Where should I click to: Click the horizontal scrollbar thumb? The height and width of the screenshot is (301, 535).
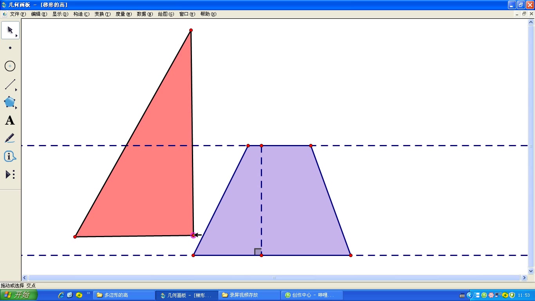(274, 278)
